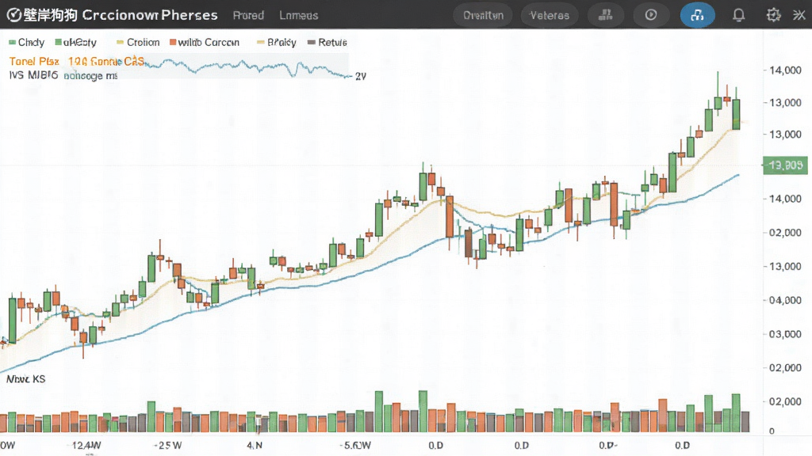The height and width of the screenshot is (456, 812).
Task: Open settings via the gear icon
Action: [x=773, y=15]
